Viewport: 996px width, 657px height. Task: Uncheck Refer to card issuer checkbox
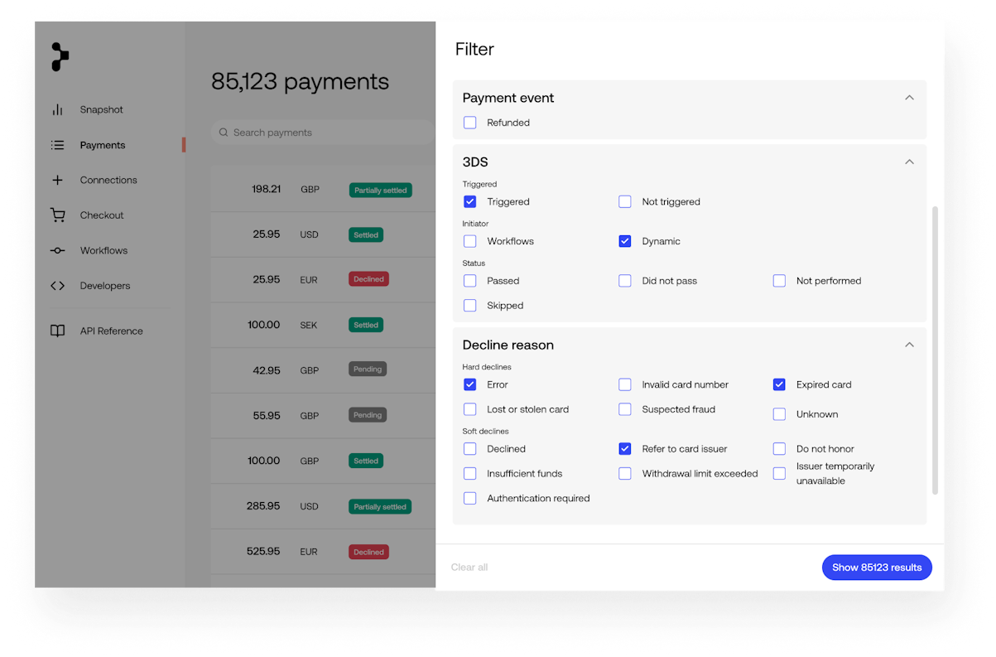[625, 449]
